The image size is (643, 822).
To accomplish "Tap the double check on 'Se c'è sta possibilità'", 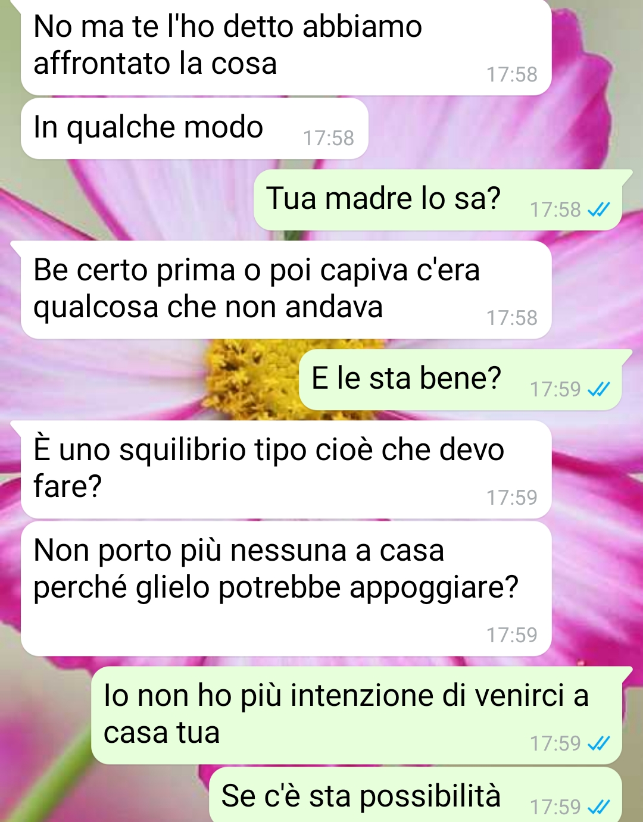I will tap(598, 807).
